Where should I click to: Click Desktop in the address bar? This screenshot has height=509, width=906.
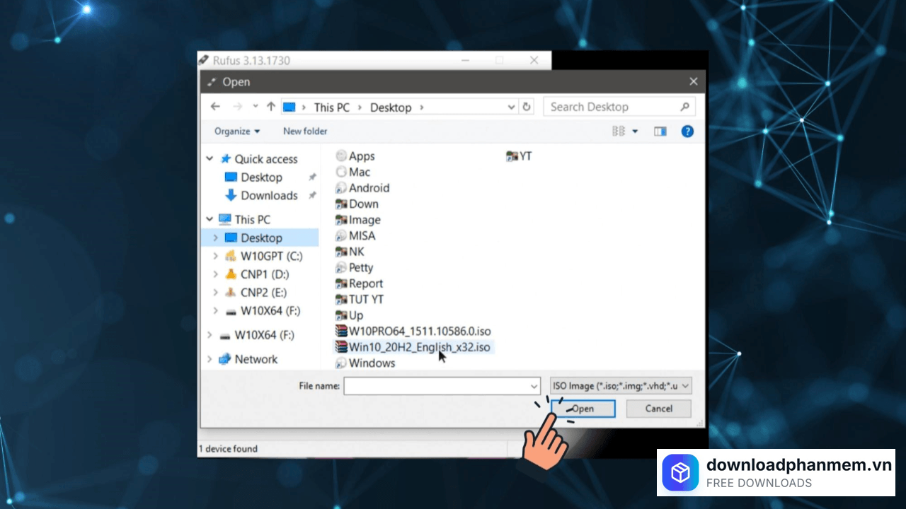[x=391, y=107]
